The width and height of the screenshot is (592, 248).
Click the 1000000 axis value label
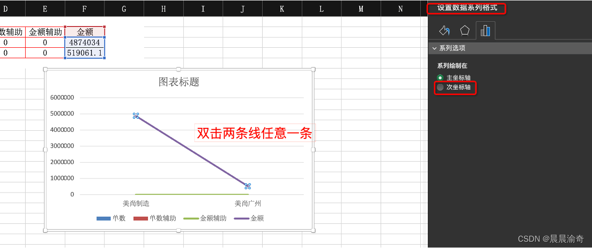click(62, 178)
